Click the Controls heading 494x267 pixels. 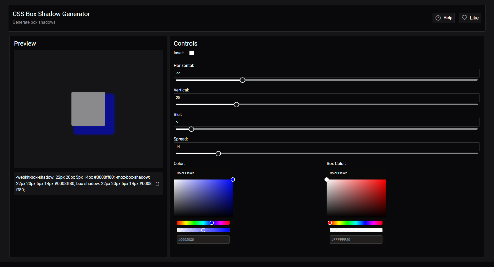pyautogui.click(x=186, y=43)
